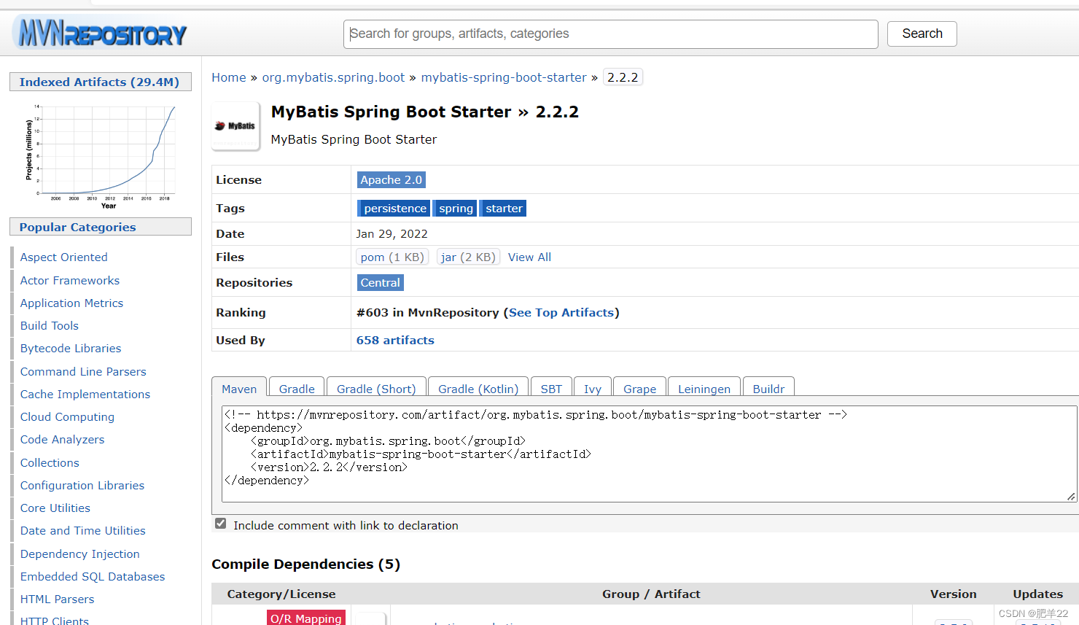Open the See Top Artifacts link
Viewport: 1079px width, 625px height.
(x=561, y=312)
